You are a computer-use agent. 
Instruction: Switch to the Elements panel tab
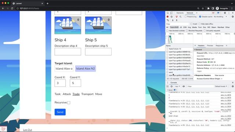tap(180, 13)
